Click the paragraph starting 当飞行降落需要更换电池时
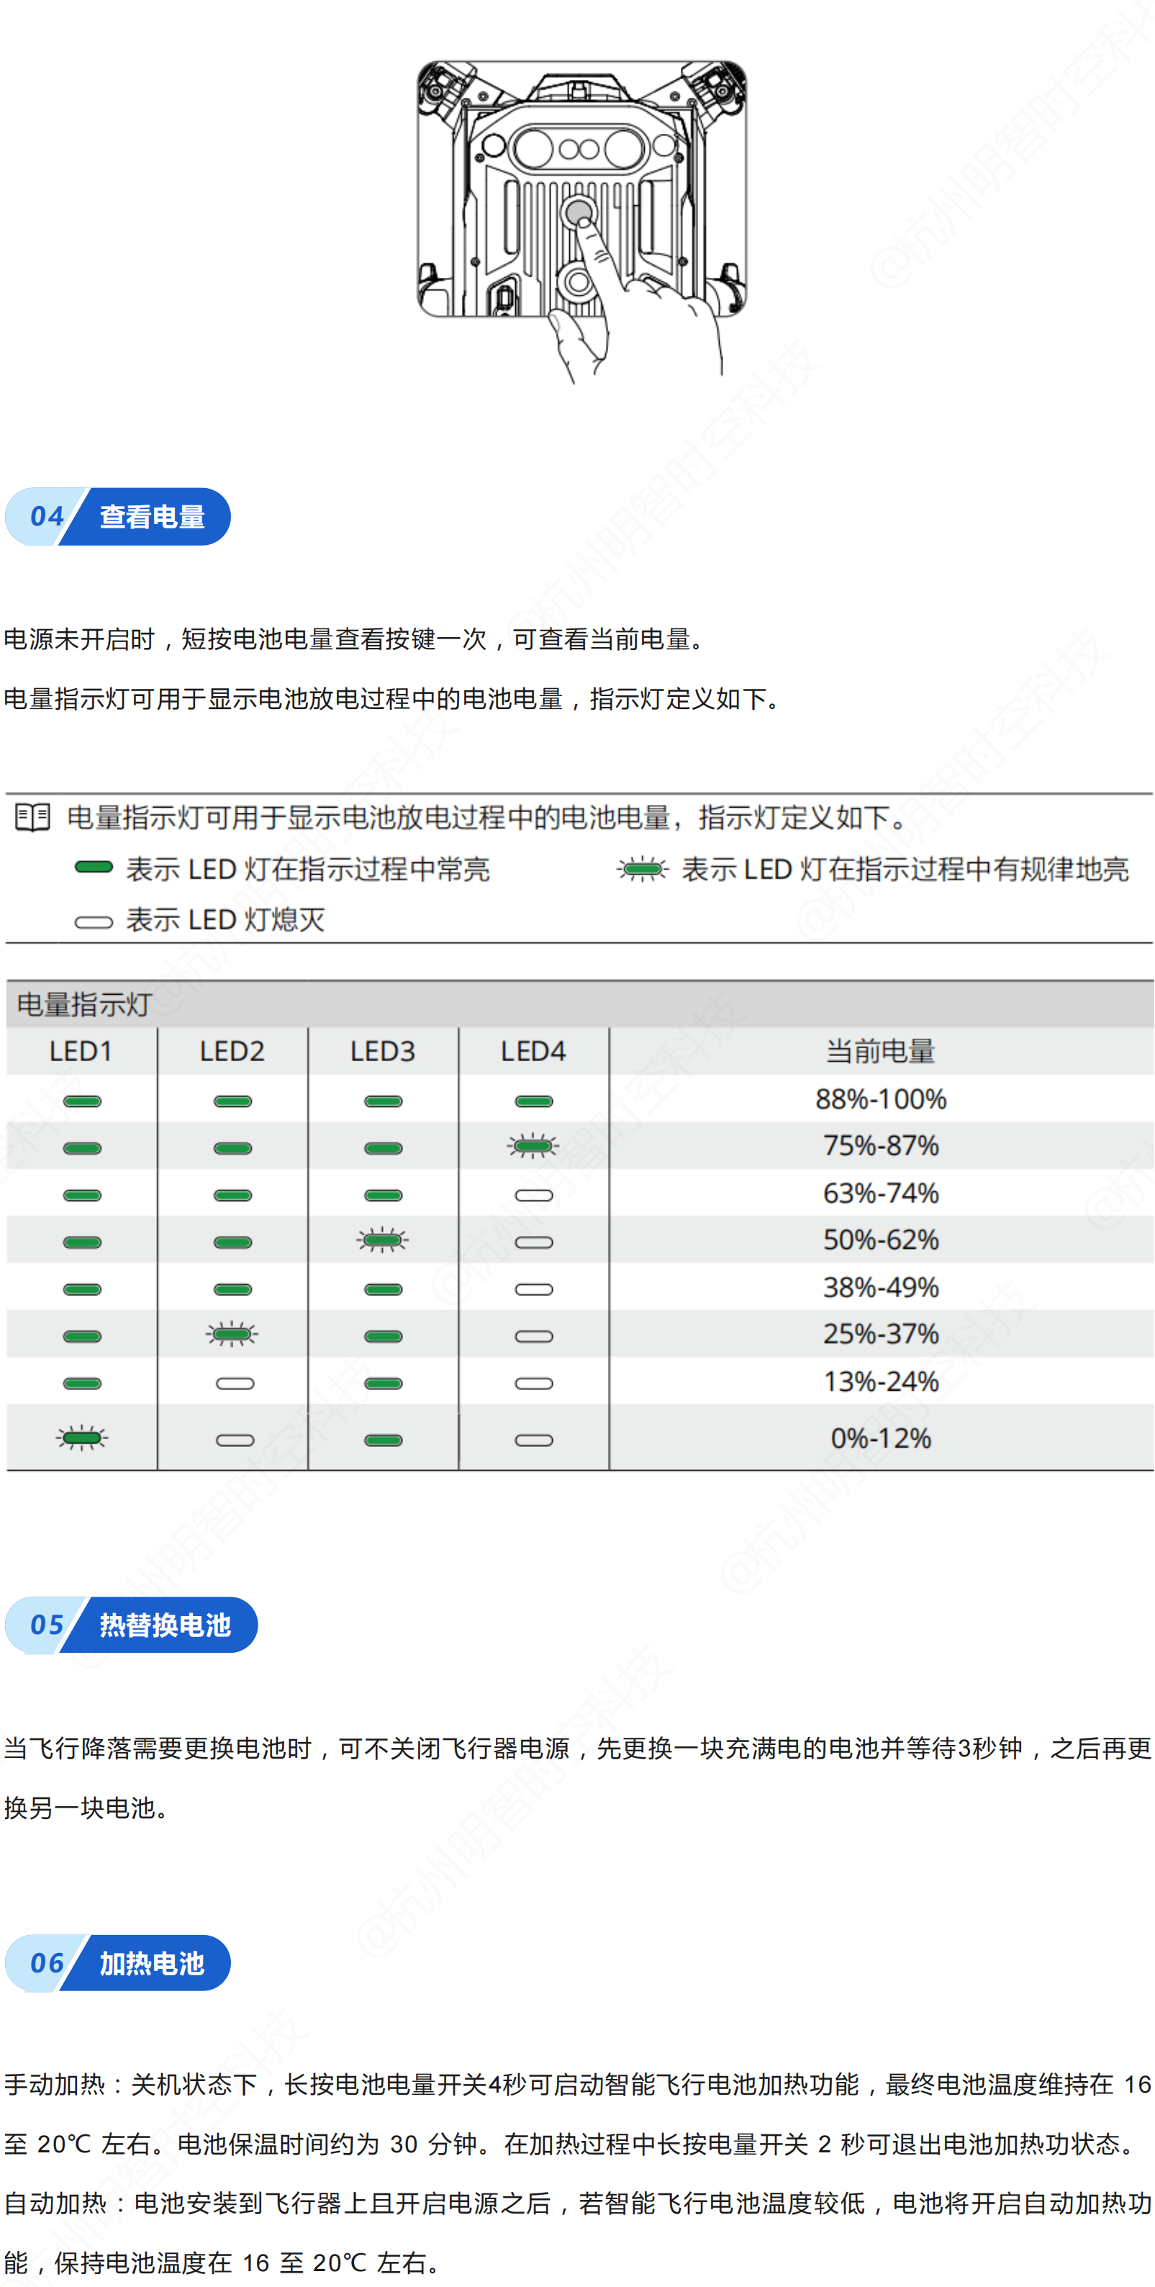Image resolution: width=1155 pixels, height=2287 pixels. pyautogui.click(x=577, y=1777)
